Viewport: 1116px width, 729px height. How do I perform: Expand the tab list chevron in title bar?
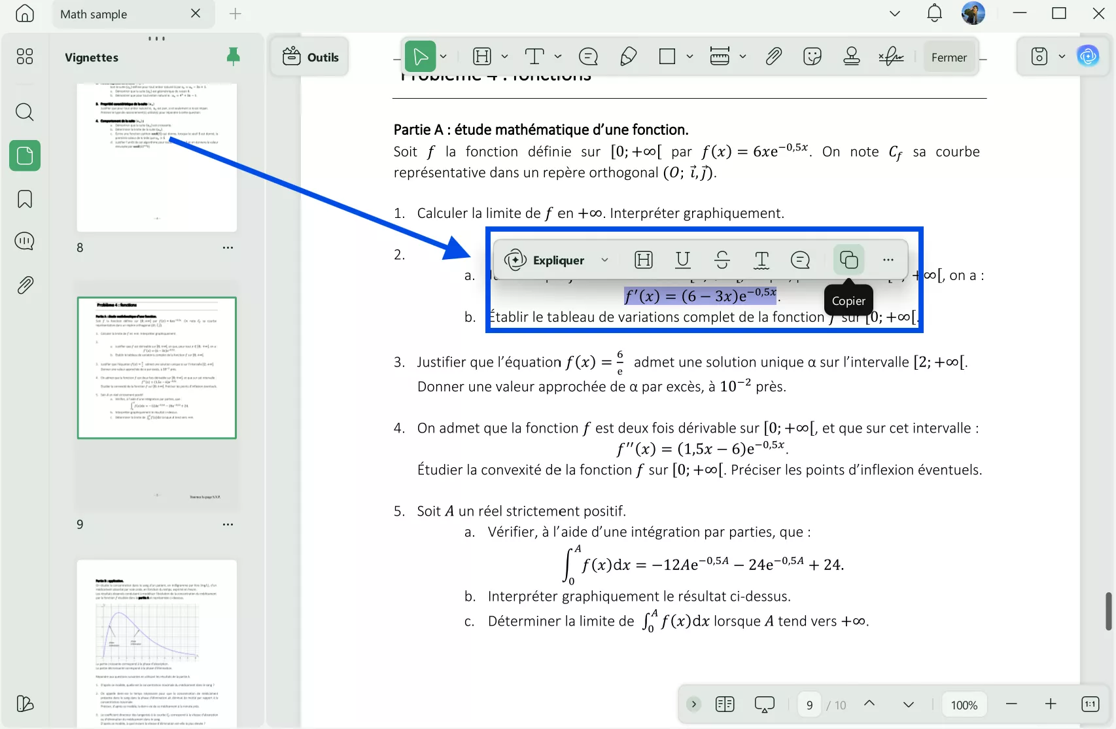point(895,14)
